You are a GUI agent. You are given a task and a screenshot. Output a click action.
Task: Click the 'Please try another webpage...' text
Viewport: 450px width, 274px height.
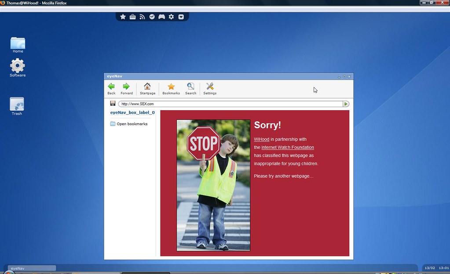pos(284,176)
